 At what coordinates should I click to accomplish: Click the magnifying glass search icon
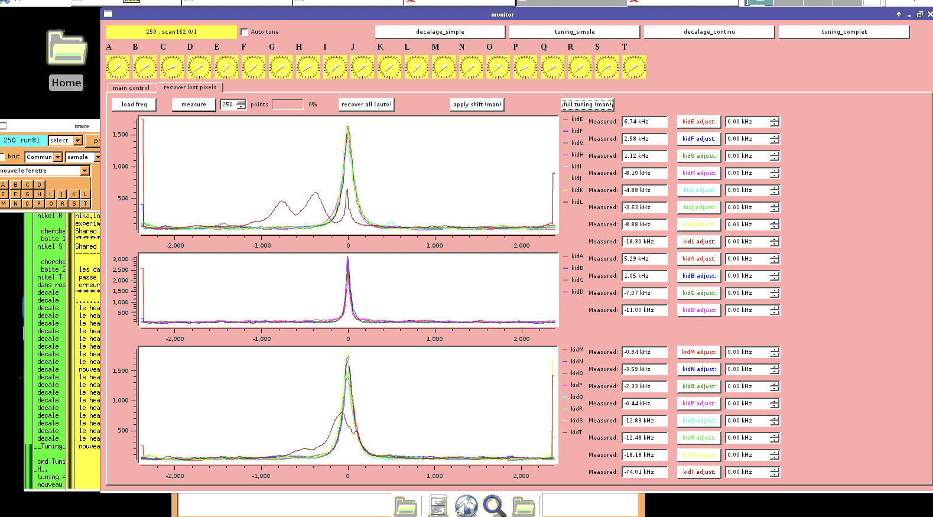(x=494, y=506)
